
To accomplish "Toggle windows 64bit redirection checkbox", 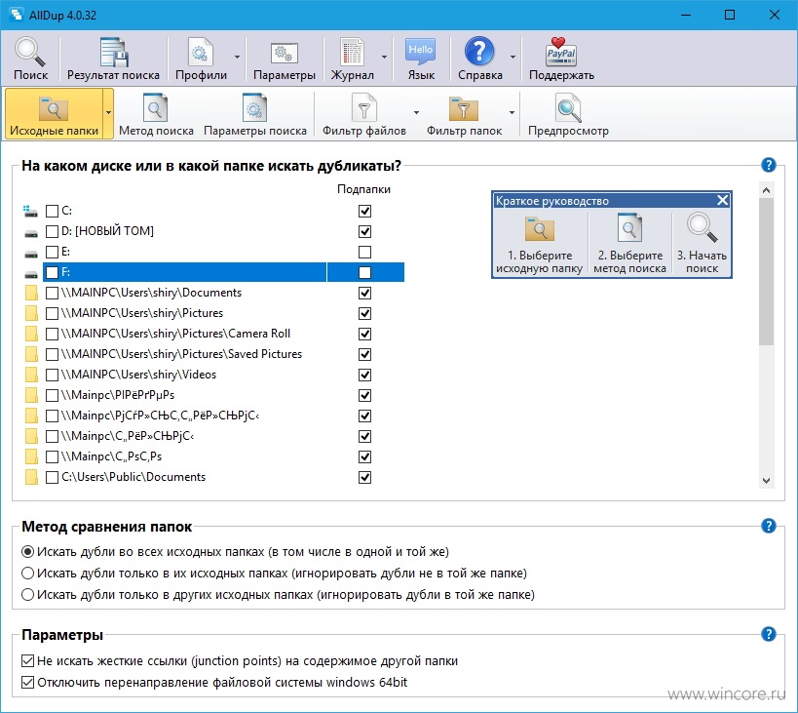I will click(x=28, y=683).
